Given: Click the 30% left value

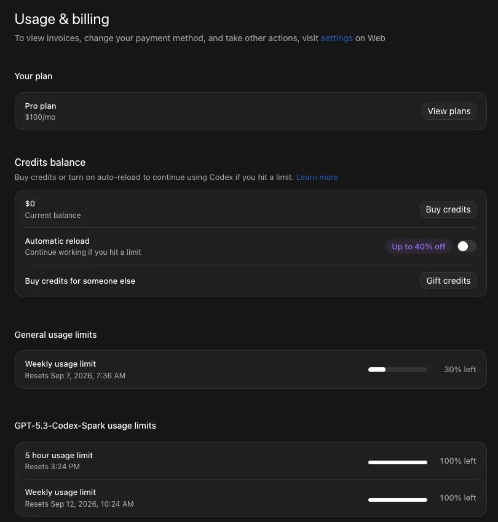Looking at the screenshot, I should click(460, 370).
